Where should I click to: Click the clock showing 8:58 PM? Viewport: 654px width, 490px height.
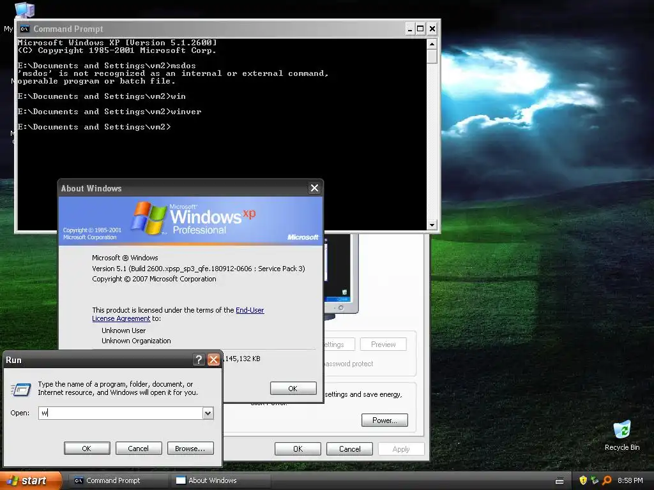tap(630, 480)
